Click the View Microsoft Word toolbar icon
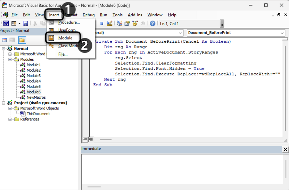The width and height of the screenshot is (289, 190). click(6, 24)
